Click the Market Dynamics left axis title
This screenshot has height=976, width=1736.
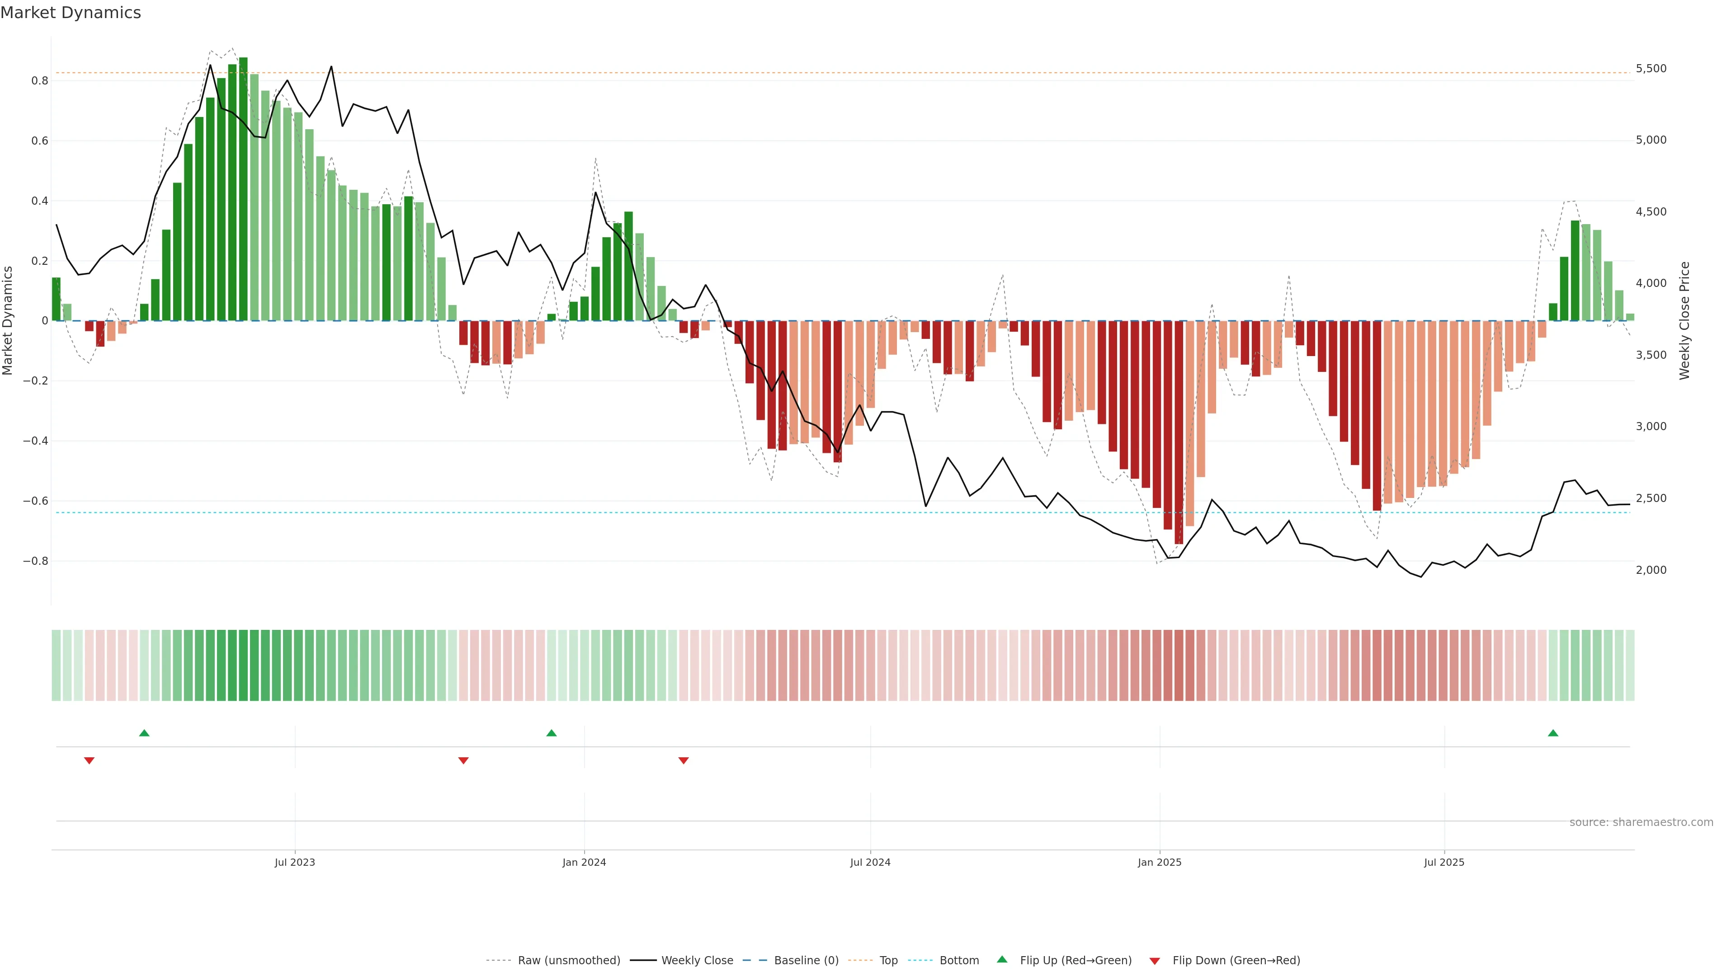click(8, 321)
